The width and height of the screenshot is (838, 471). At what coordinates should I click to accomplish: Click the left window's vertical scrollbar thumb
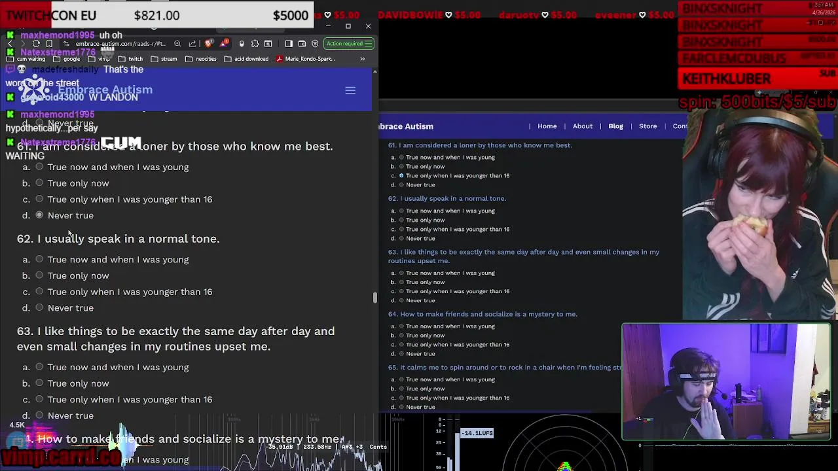(374, 298)
